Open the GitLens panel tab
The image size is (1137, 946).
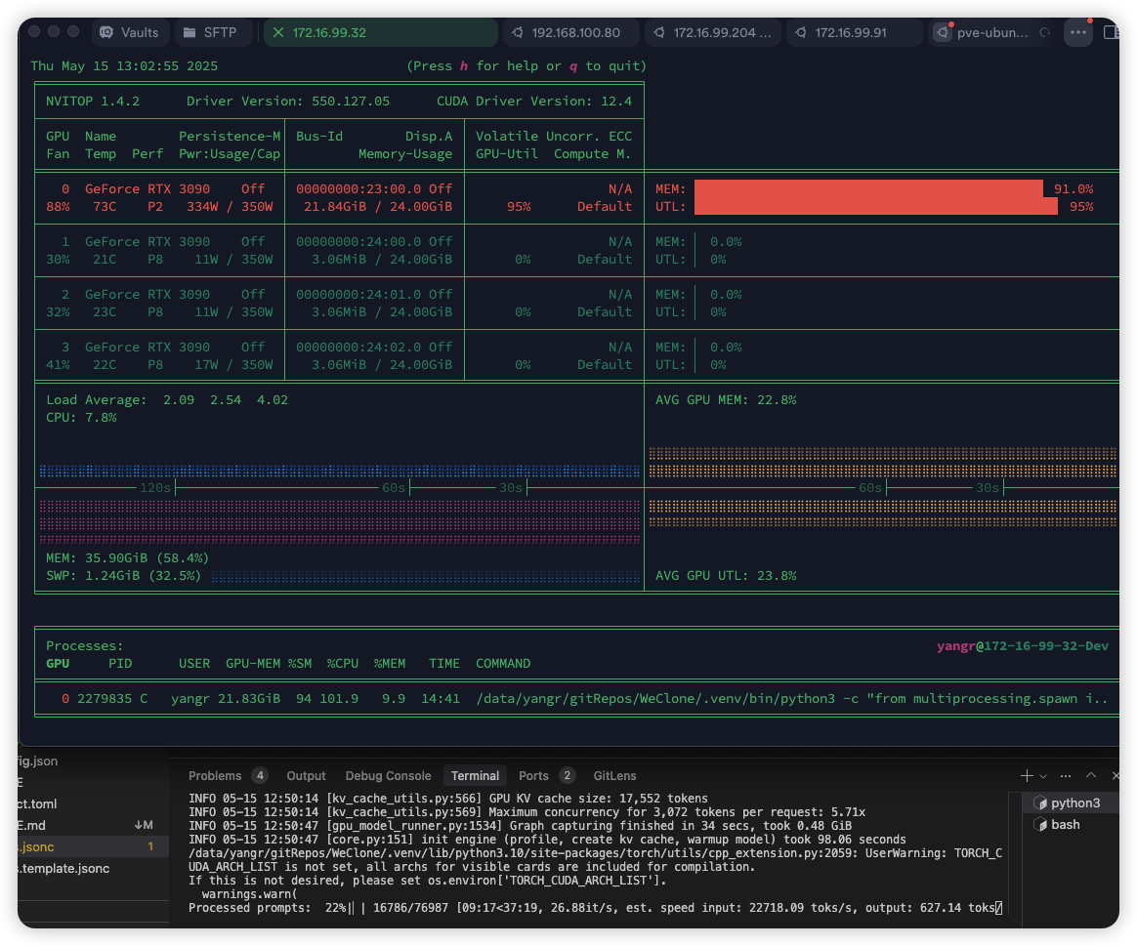(614, 776)
